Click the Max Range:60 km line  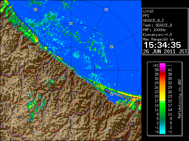tap(158, 39)
